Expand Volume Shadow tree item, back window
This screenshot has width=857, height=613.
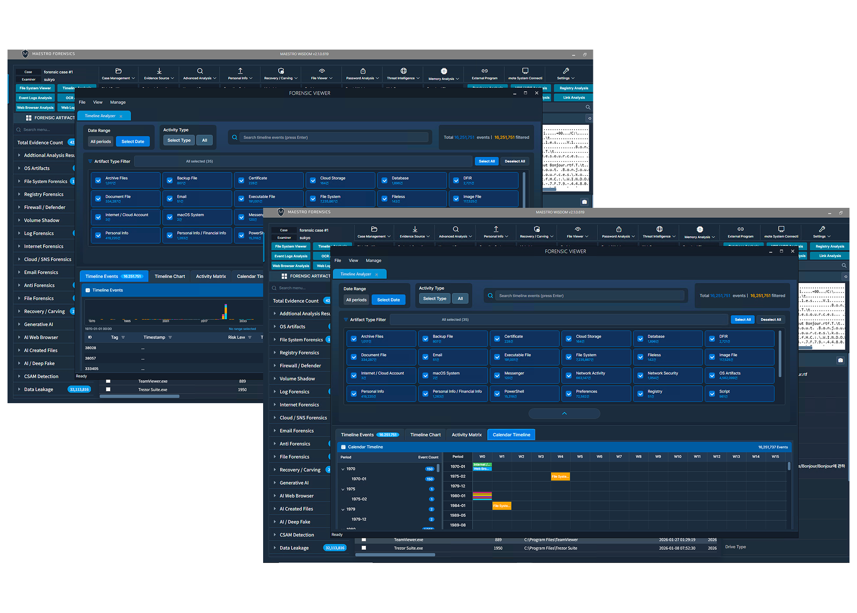click(x=19, y=220)
